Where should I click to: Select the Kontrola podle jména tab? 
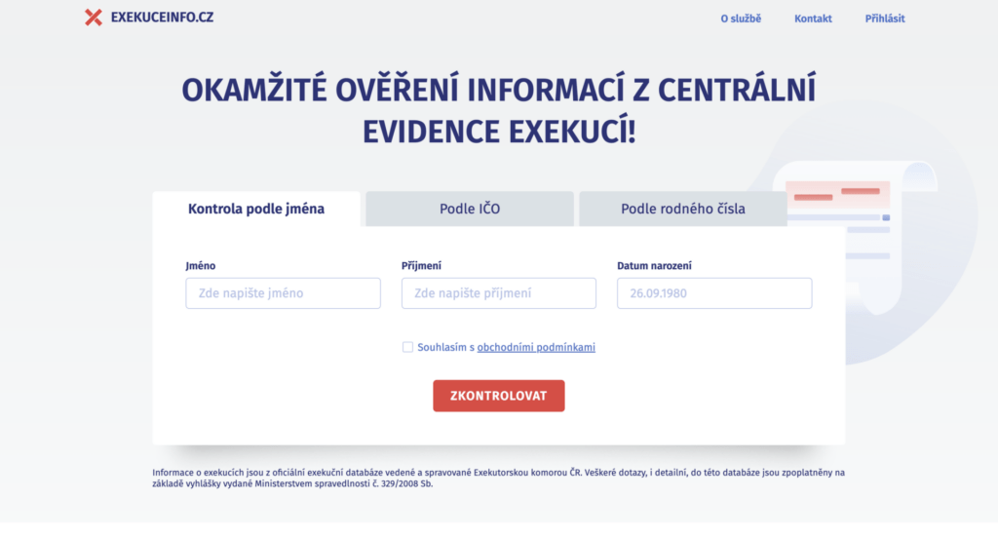[x=256, y=209]
